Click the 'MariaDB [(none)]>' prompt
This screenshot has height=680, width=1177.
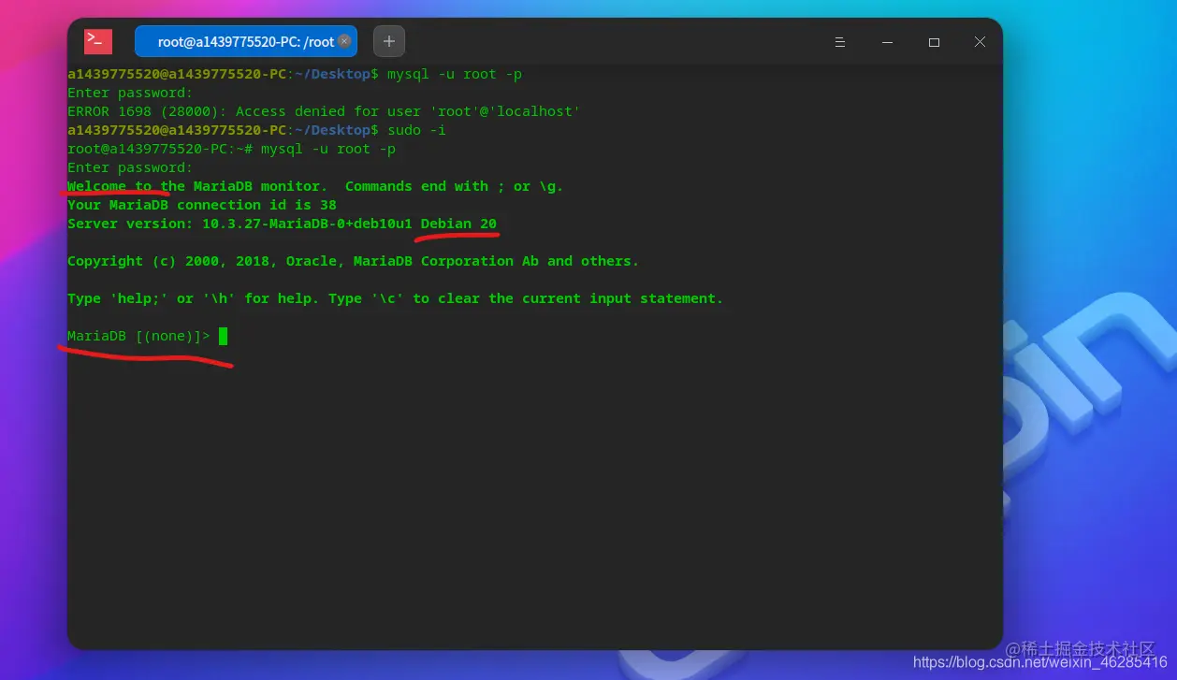[x=138, y=336]
